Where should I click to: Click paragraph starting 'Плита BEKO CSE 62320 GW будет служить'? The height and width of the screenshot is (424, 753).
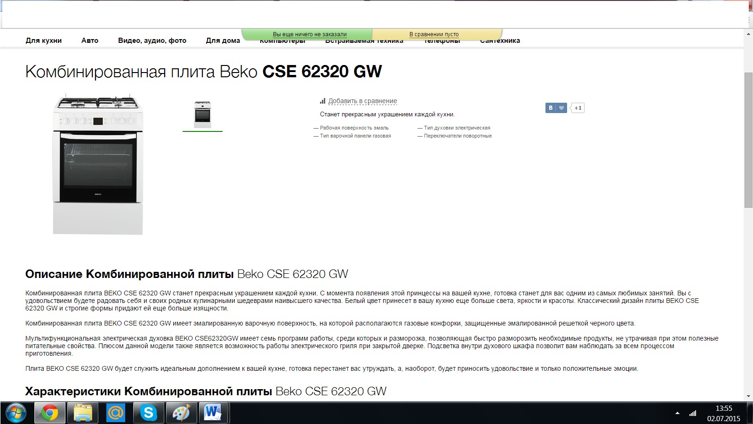[x=332, y=368]
